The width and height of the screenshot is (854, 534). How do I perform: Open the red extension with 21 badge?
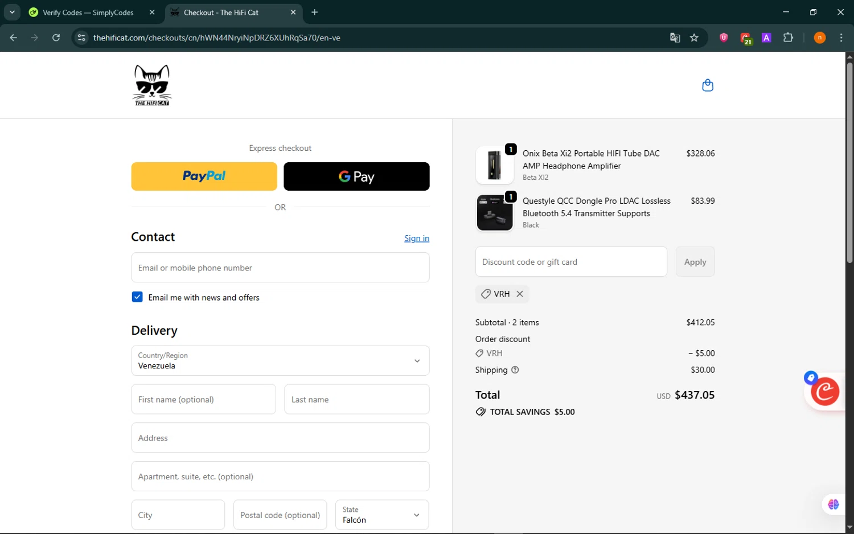pyautogui.click(x=746, y=38)
